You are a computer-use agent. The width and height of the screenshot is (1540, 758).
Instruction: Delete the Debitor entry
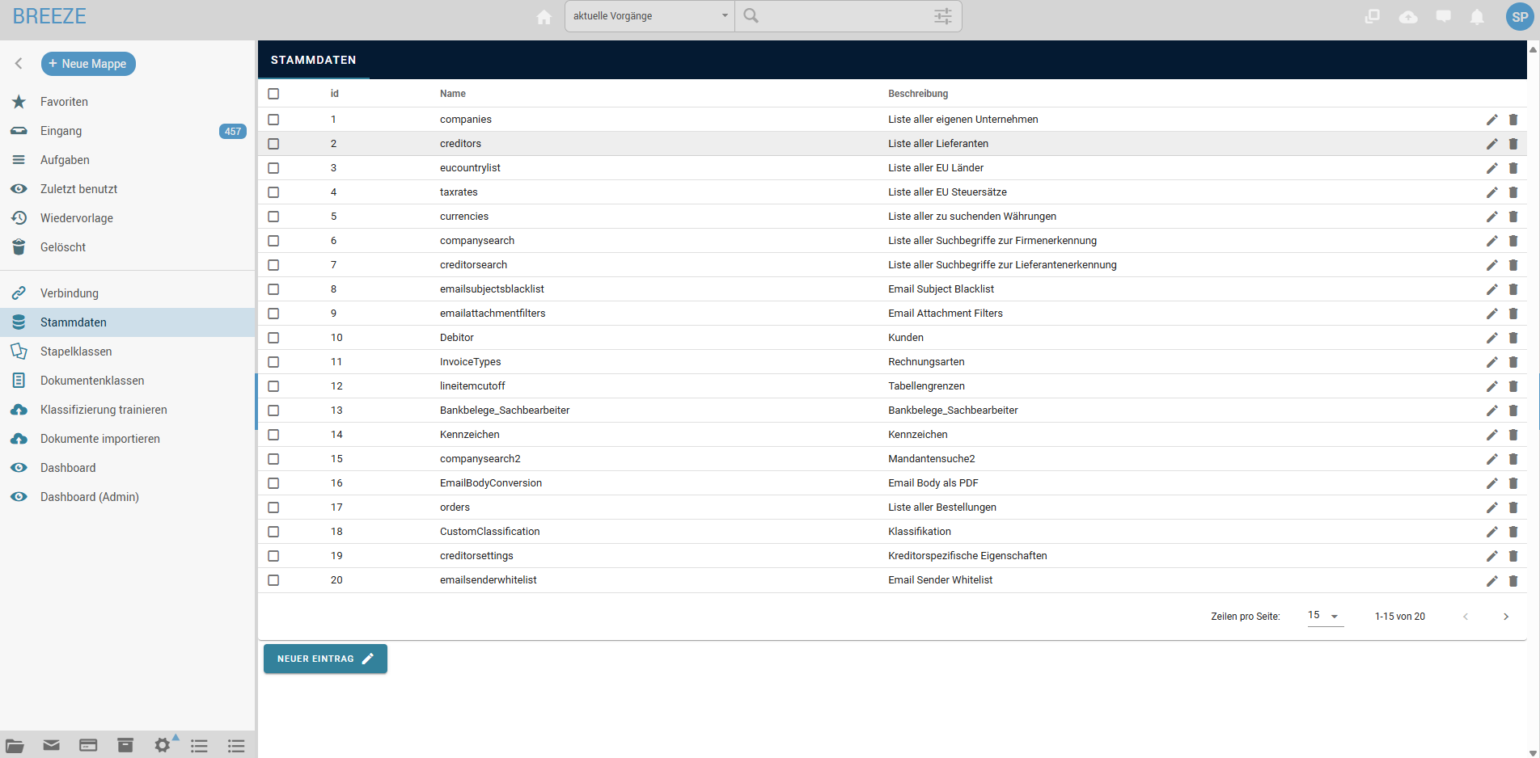pyautogui.click(x=1513, y=338)
